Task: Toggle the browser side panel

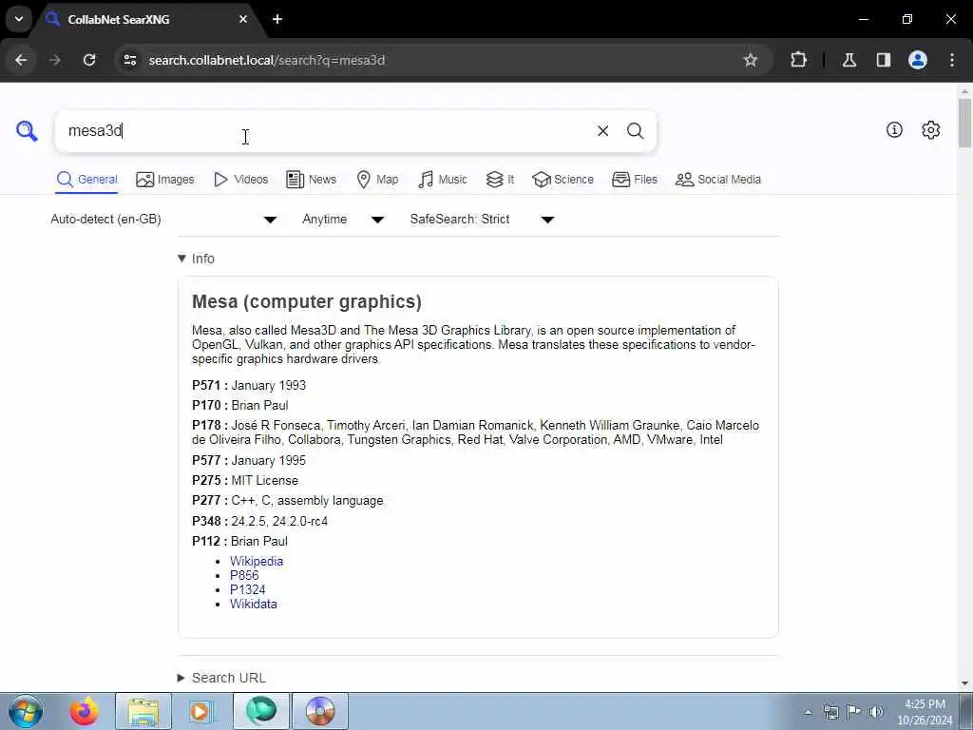Action: [x=884, y=60]
